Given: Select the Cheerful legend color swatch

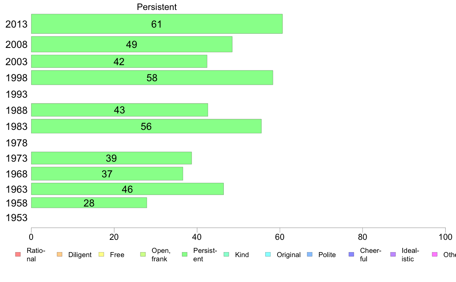Looking at the screenshot, I should [351, 254].
